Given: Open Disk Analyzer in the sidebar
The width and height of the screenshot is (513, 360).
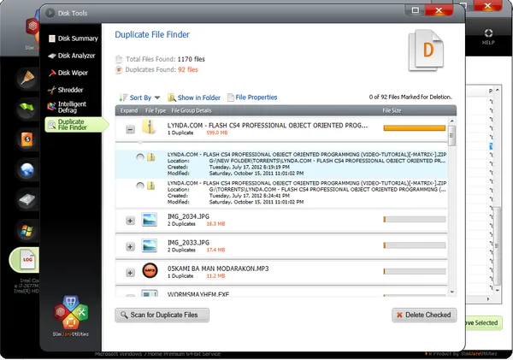Looking at the screenshot, I should 72,56.
